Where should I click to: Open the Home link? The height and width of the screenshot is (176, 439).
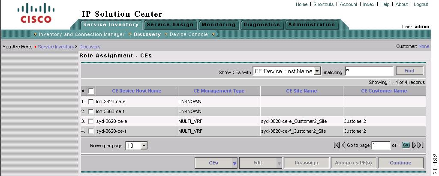tap(301, 4)
